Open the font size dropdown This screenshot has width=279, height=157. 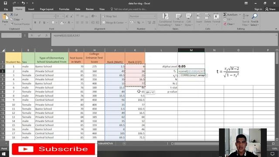click(63, 17)
